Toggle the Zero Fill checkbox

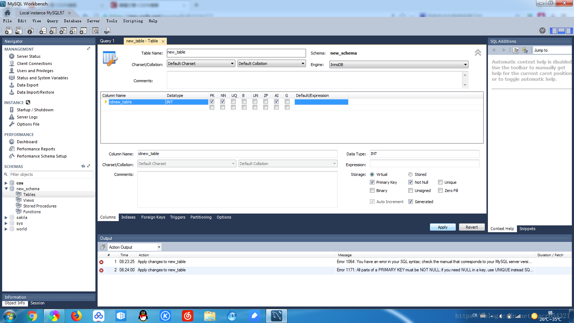click(x=440, y=191)
